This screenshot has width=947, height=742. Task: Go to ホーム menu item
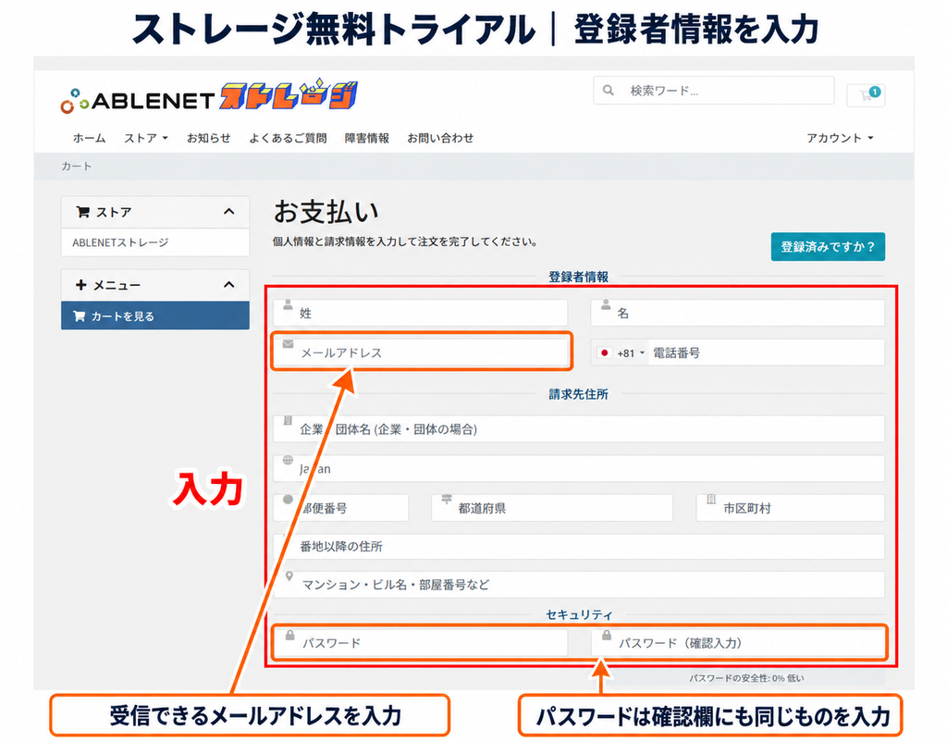90,139
